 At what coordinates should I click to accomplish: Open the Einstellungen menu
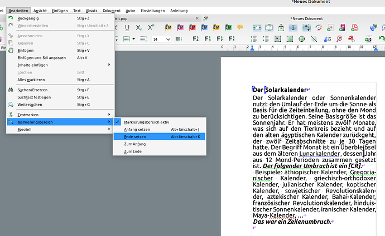point(153,11)
